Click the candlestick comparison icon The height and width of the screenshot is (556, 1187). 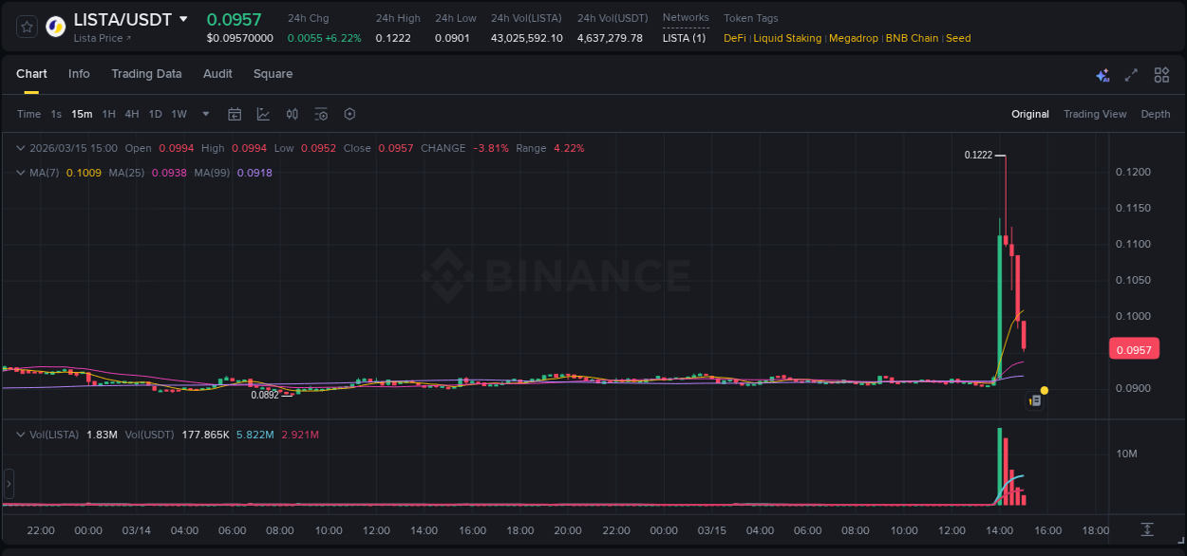[292, 114]
